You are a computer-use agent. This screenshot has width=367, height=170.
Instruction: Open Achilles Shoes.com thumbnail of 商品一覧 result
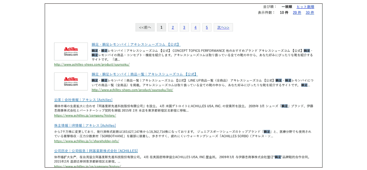point(71,81)
